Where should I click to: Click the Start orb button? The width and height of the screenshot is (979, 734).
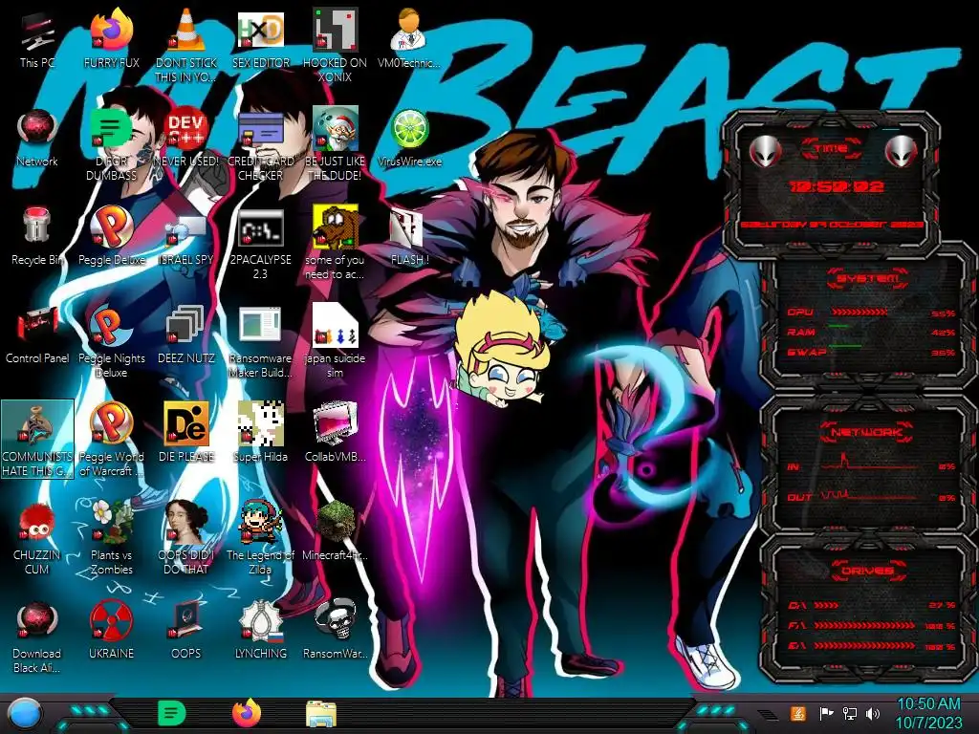point(25,715)
